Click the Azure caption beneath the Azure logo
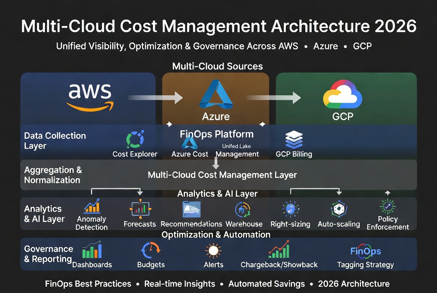Viewport: 437px width, 293px height. (216, 117)
